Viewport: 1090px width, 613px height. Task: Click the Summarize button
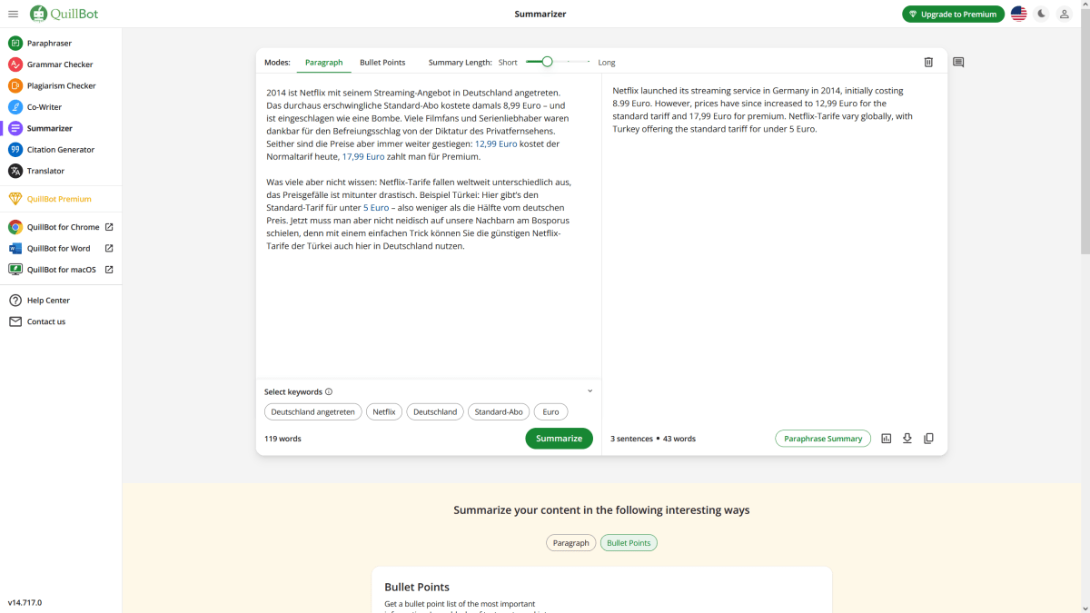(559, 438)
